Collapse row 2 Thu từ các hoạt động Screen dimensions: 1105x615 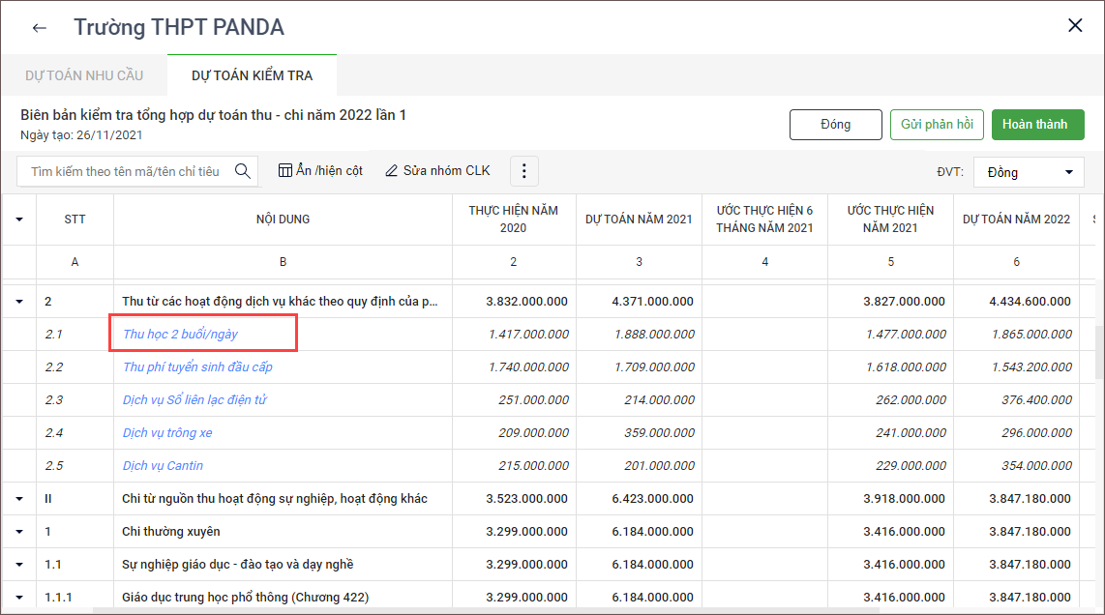tap(19, 302)
